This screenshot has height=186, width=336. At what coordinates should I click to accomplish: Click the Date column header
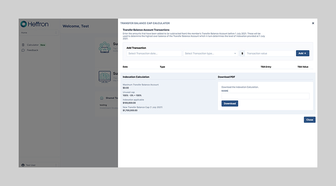tap(125, 67)
